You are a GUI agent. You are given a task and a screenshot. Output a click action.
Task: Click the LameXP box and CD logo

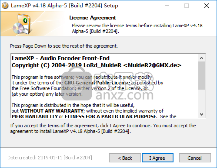click(22, 24)
